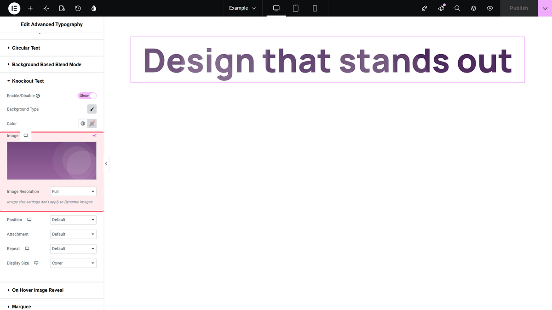The width and height of the screenshot is (552, 310).
Task: Open the Color picker swatch
Action: 92,124
